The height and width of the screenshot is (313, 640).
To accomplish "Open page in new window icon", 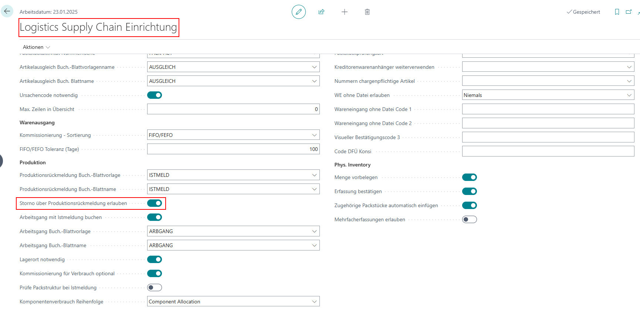I will coord(629,12).
